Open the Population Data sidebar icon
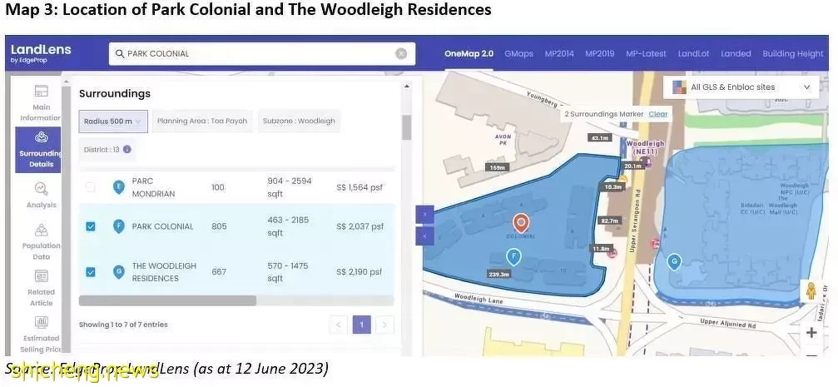The height and width of the screenshot is (387, 838). pos(41,241)
